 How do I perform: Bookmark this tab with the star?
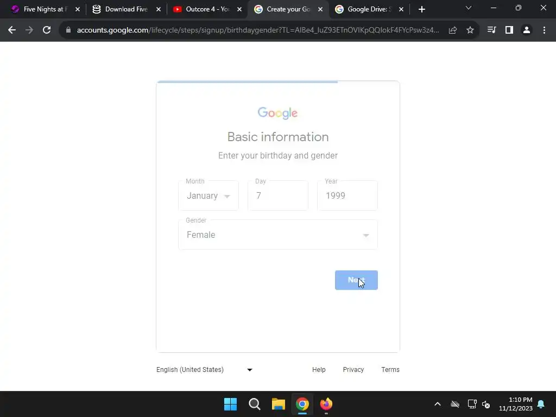coord(470,30)
